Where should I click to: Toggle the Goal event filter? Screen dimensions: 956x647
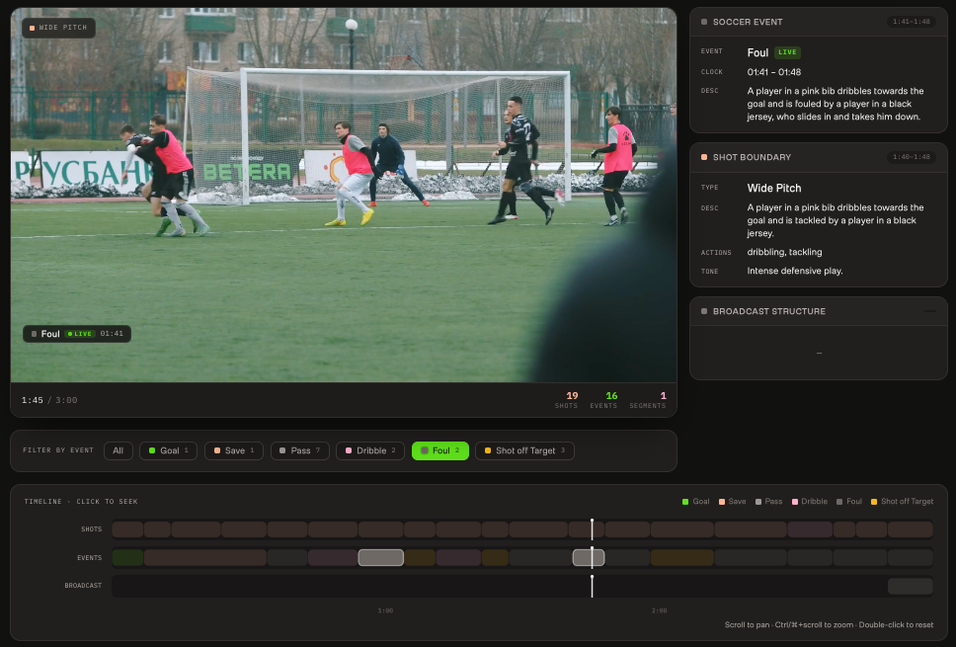pos(168,450)
